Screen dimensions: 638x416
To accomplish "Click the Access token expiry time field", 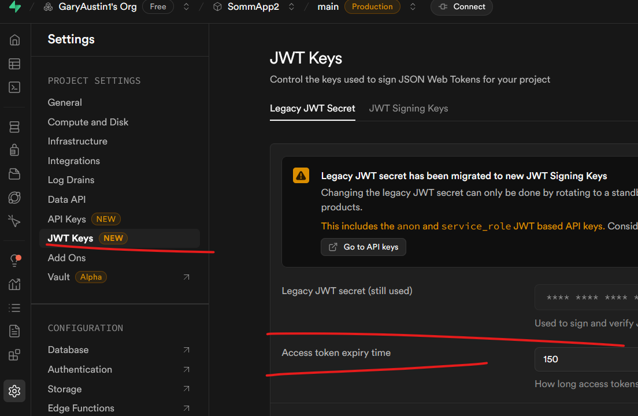I will point(587,359).
